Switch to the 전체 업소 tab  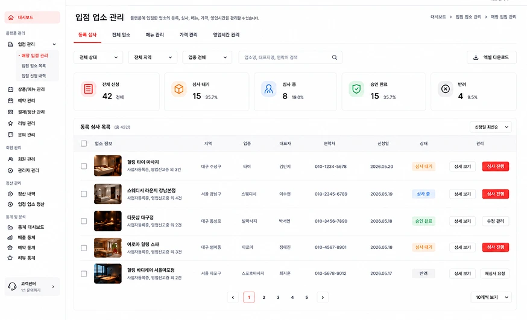(121, 35)
